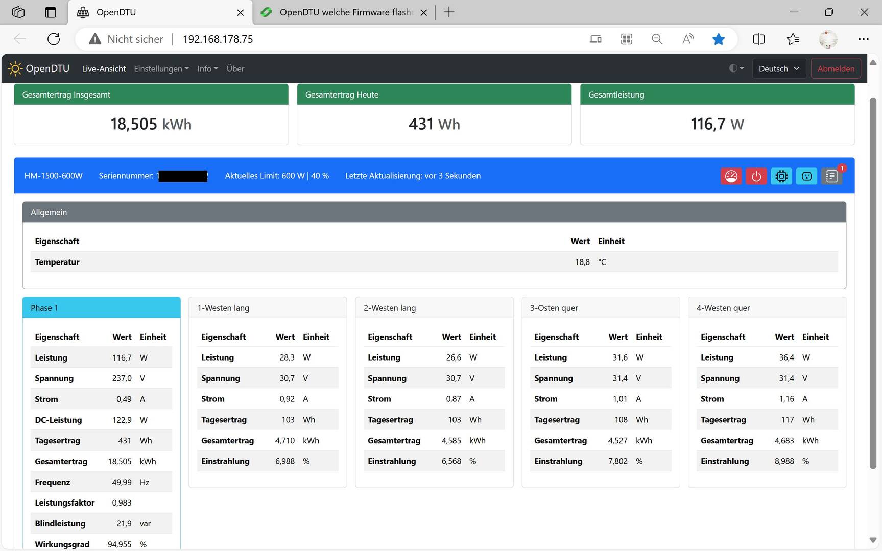Image resolution: width=882 pixels, height=551 pixels.
Task: Click the favorite star in address bar
Action: 719,39
